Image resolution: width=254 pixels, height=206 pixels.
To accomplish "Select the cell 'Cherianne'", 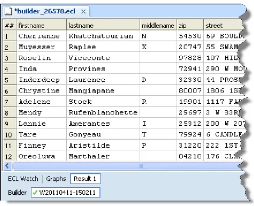I will (41, 36).
